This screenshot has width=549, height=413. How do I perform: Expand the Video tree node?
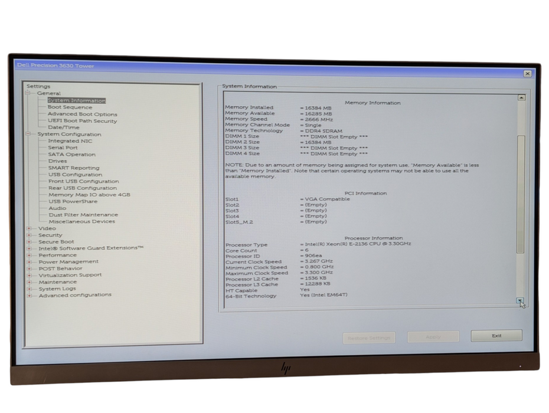pyautogui.click(x=29, y=228)
